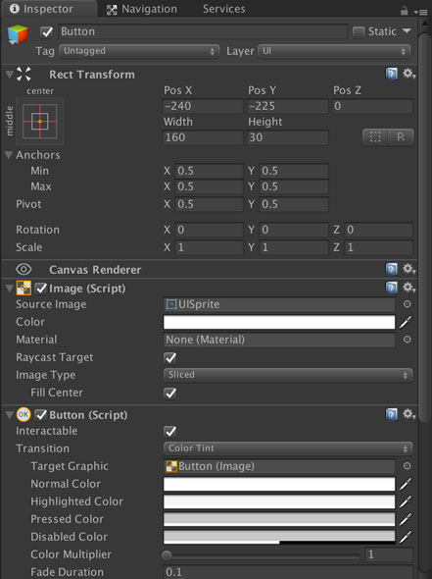Viewport: 432px width, 579px height.
Task: Open the GameObject cube icon picker
Action: (x=18, y=34)
